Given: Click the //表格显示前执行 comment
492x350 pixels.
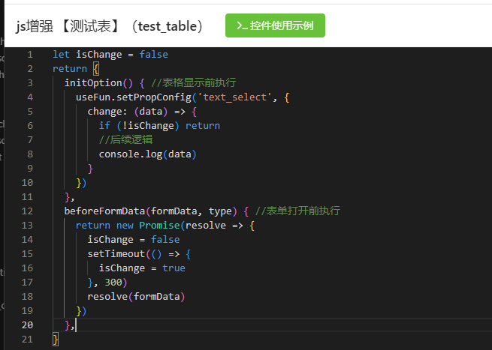Looking at the screenshot, I should coord(194,83).
